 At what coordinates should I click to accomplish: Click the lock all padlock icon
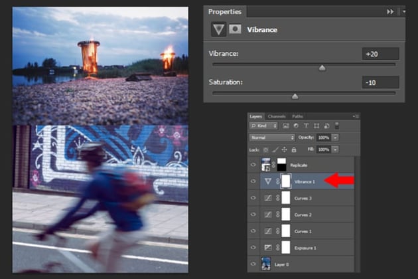(x=294, y=149)
